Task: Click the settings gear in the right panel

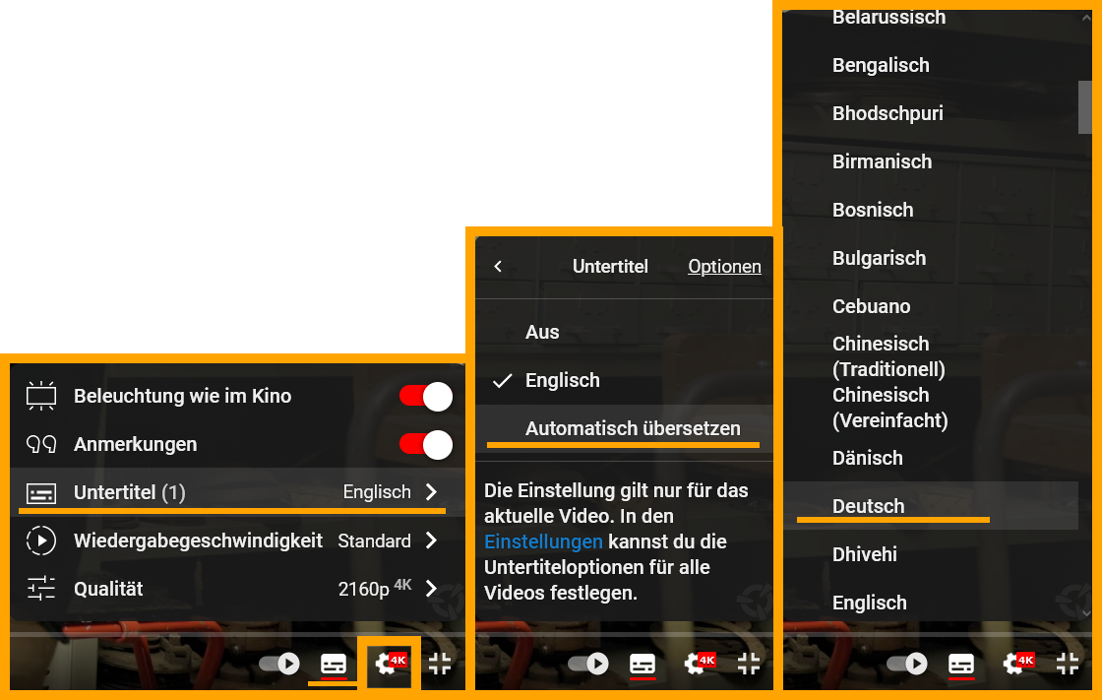Action: pos(1018,663)
